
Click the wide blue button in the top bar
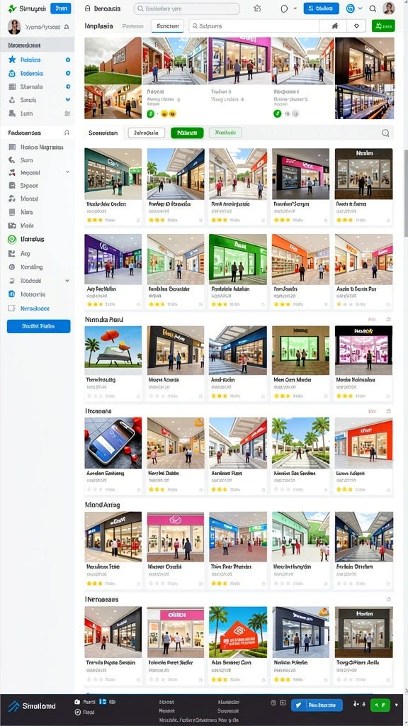pyautogui.click(x=321, y=9)
